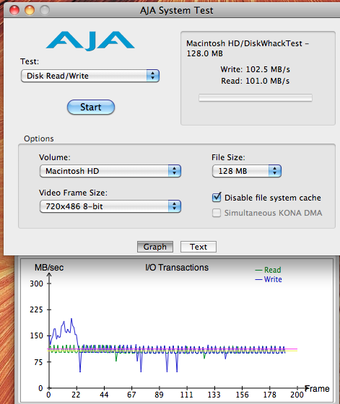Click the 225 value on the MB/sec axis
This screenshot has height=404, width=340.
[36, 309]
